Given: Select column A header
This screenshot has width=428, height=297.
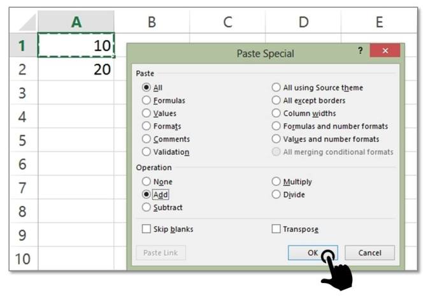Looking at the screenshot, I should 76,22.
